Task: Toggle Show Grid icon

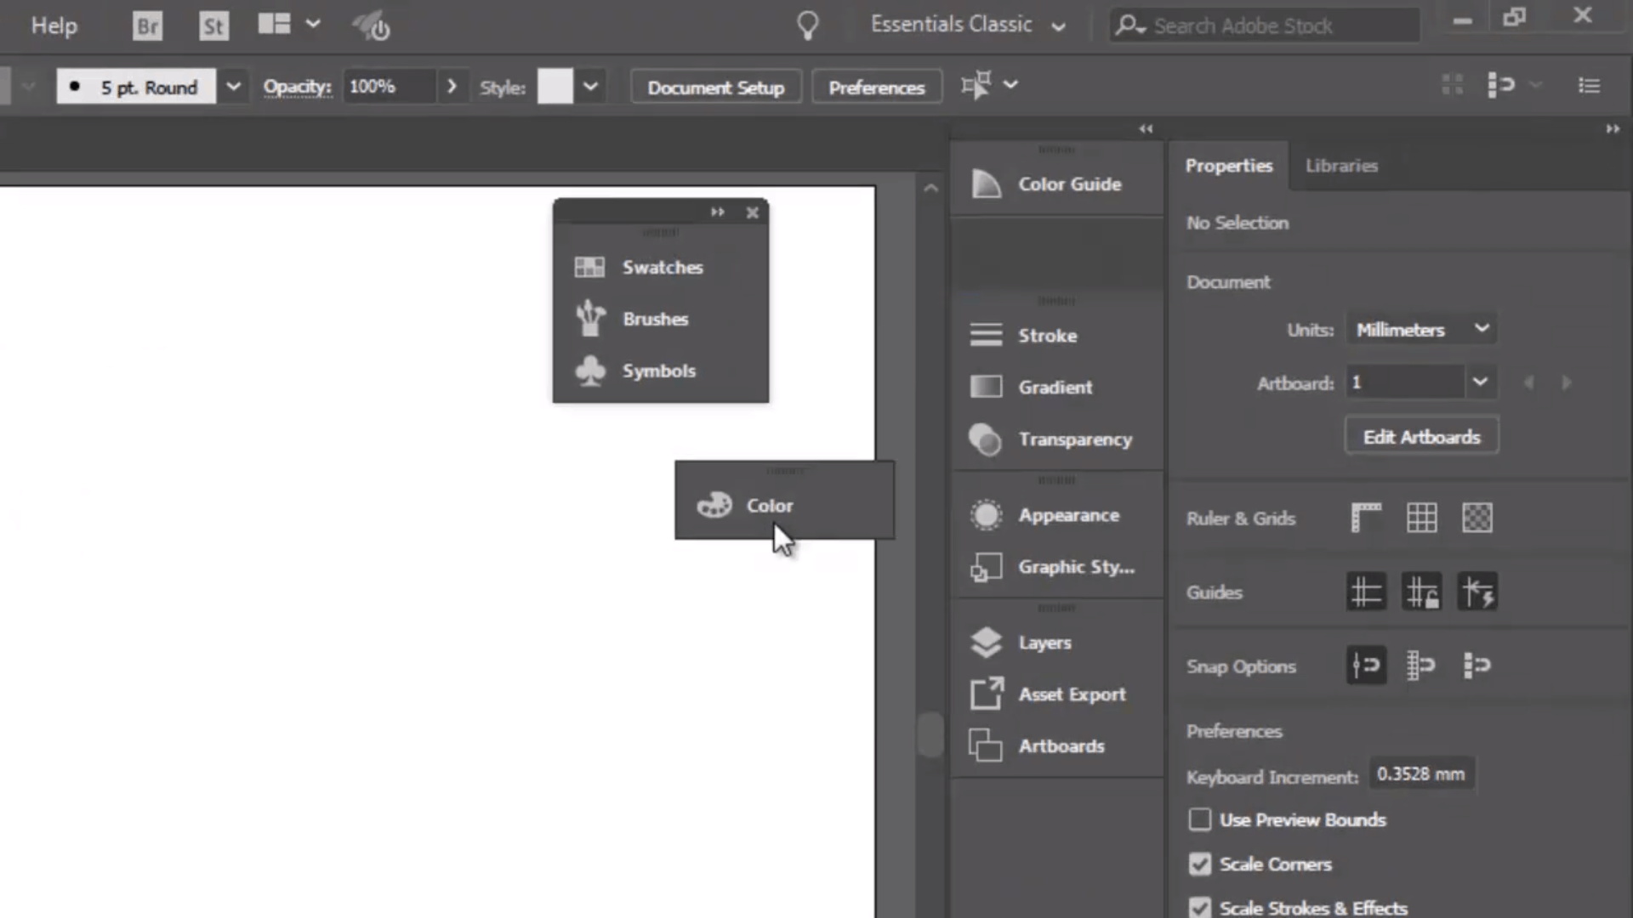Action: point(1421,518)
